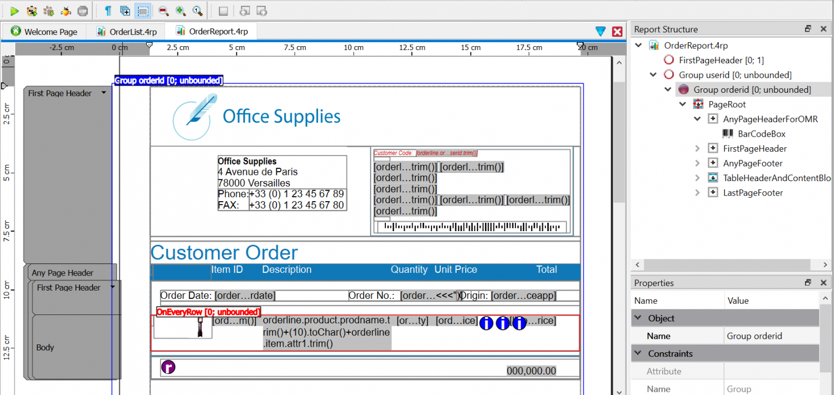The image size is (834, 395).
Task: Toggle the multi-page view icon
Action: (x=125, y=11)
